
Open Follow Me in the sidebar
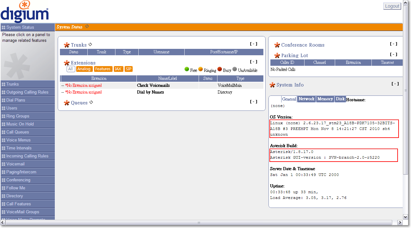click(27, 188)
